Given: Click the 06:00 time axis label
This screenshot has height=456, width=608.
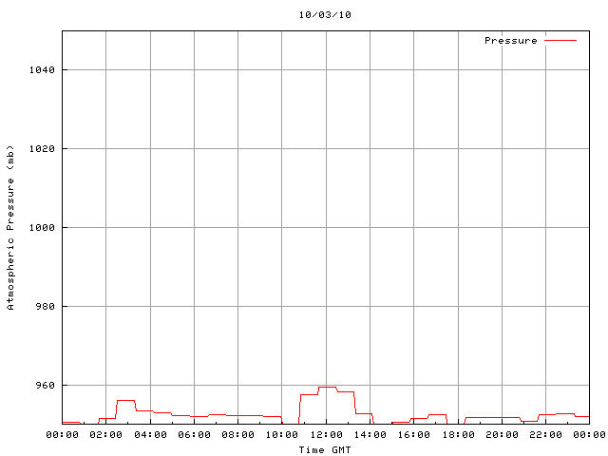Looking at the screenshot, I should tap(194, 435).
